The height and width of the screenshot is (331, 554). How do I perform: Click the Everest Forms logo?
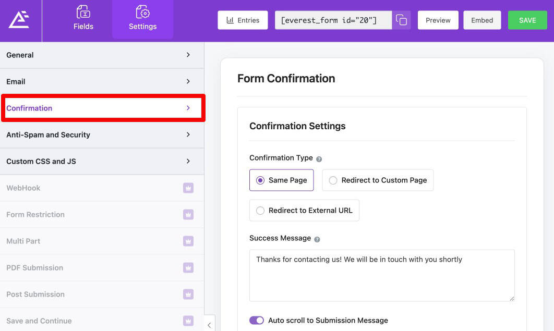tap(19, 19)
